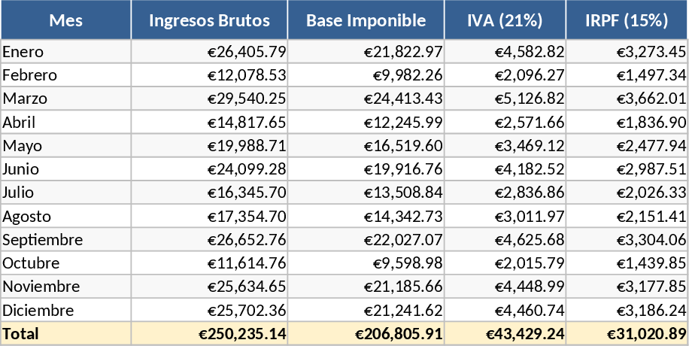Select Septiembre's IVA value €4,625.68
This screenshot has height=346, width=689.
[x=530, y=240]
